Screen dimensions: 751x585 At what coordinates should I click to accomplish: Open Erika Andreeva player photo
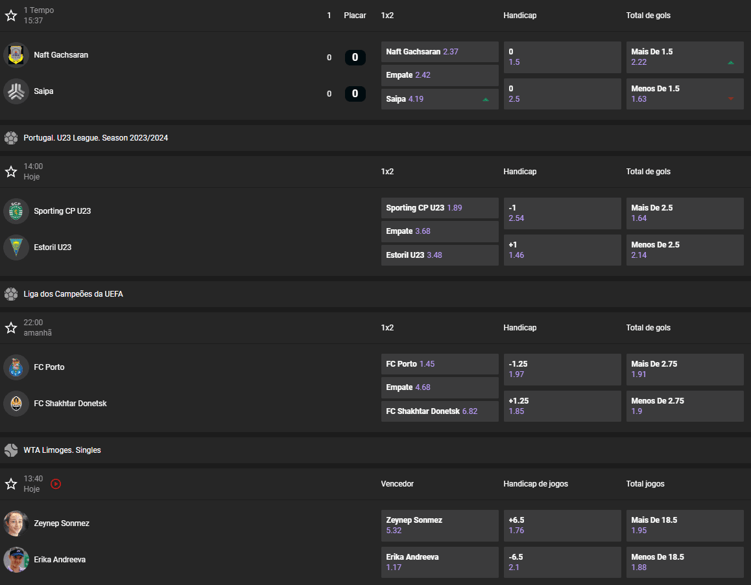[16, 560]
